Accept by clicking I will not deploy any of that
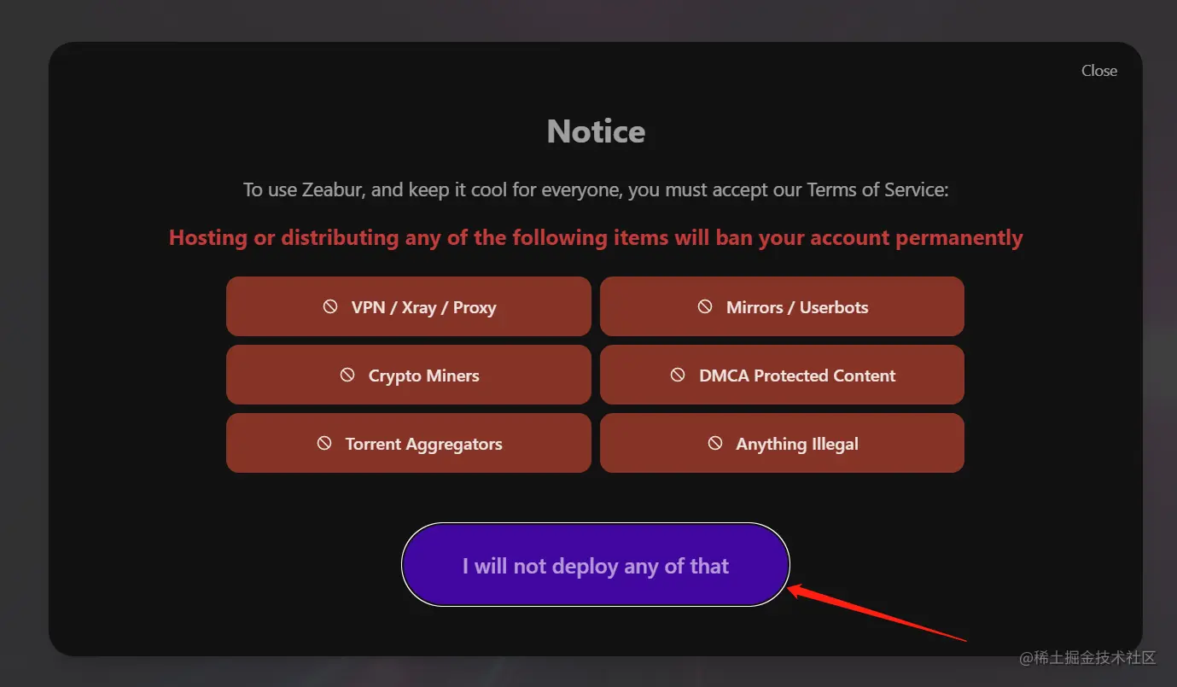 click(x=595, y=565)
